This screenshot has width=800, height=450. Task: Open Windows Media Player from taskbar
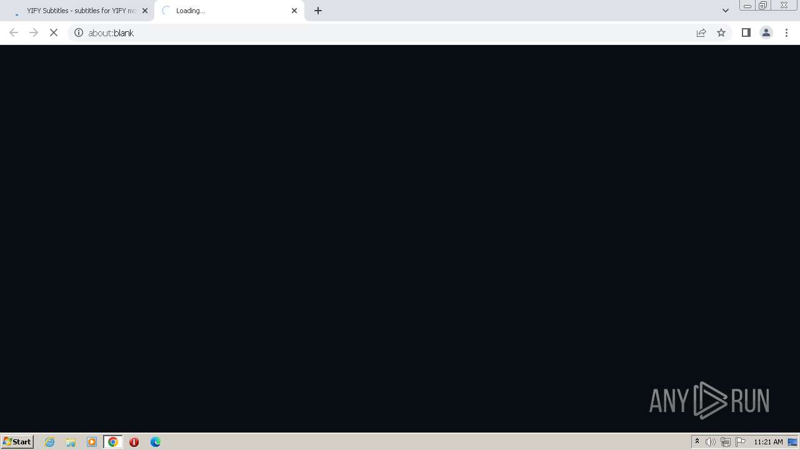tap(92, 442)
